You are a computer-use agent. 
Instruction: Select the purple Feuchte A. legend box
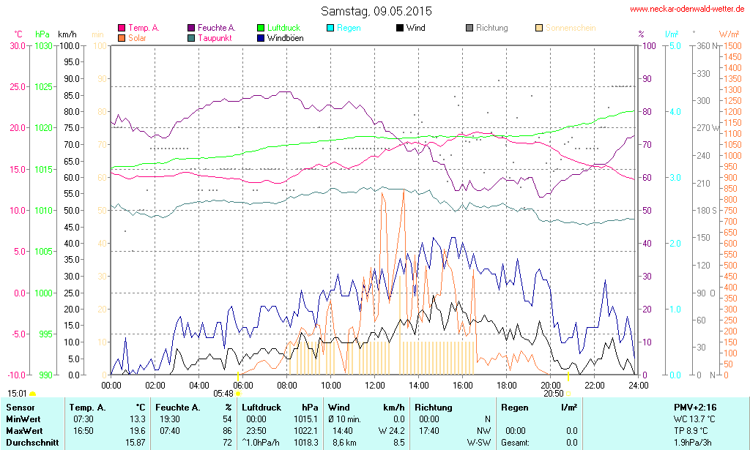click(x=191, y=28)
